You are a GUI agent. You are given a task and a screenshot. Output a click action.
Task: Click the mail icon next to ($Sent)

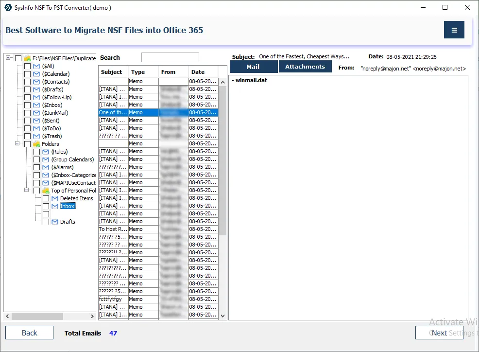[x=36, y=121]
